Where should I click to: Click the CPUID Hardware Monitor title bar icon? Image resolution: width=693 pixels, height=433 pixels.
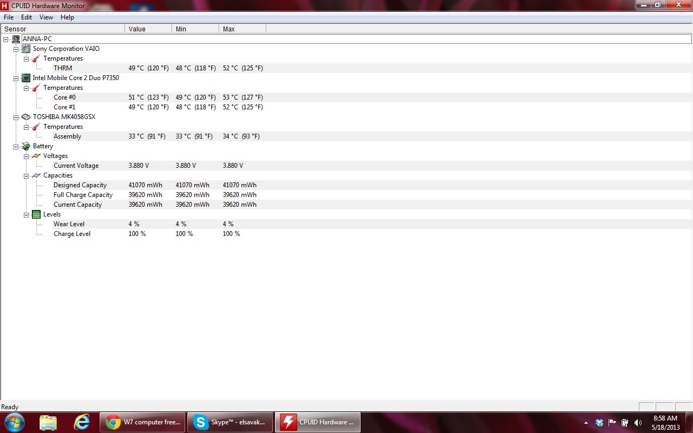pos(5,5)
